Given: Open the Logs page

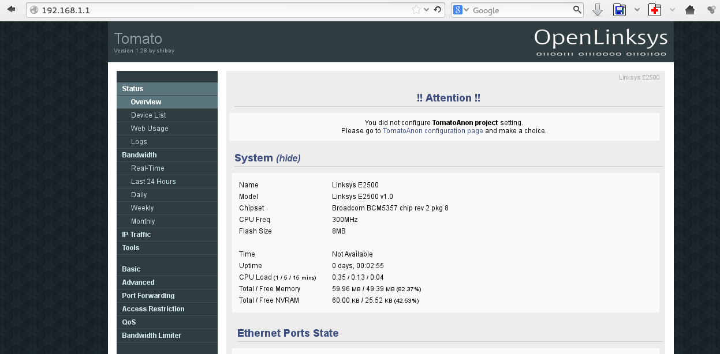Looking at the screenshot, I should pos(167,142).
